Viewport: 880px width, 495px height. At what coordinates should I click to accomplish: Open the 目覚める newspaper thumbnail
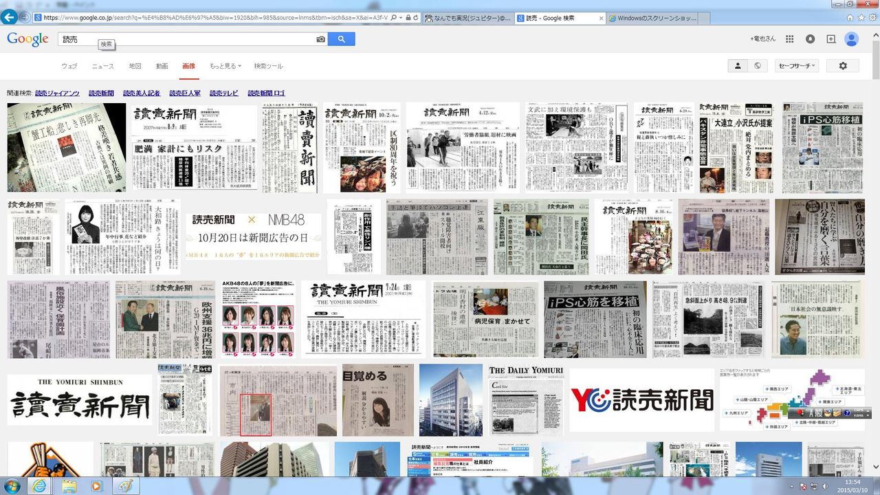pyautogui.click(x=377, y=400)
